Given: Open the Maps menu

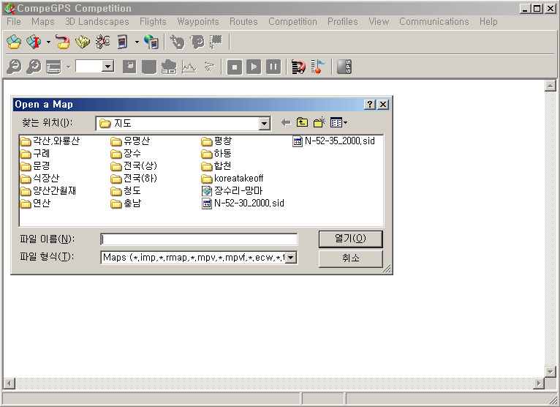Looking at the screenshot, I should [x=43, y=21].
